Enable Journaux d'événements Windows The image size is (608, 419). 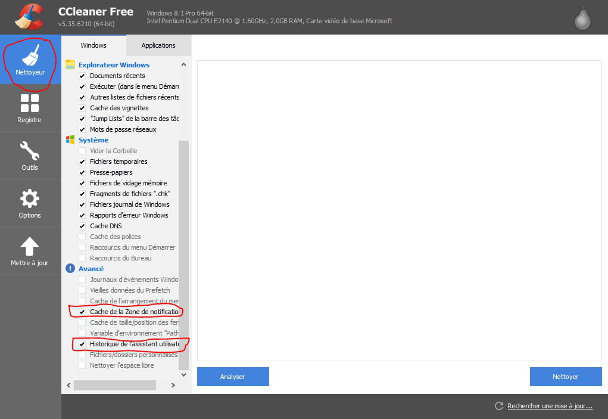pyautogui.click(x=82, y=280)
